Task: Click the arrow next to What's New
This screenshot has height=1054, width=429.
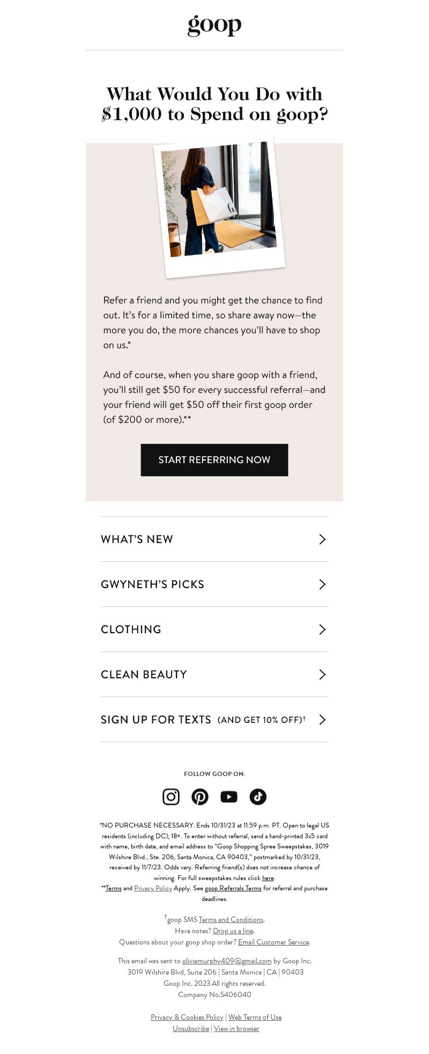Action: coord(322,539)
